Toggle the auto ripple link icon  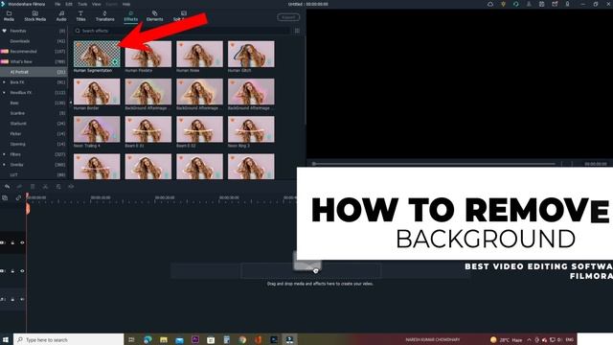[x=18, y=198]
